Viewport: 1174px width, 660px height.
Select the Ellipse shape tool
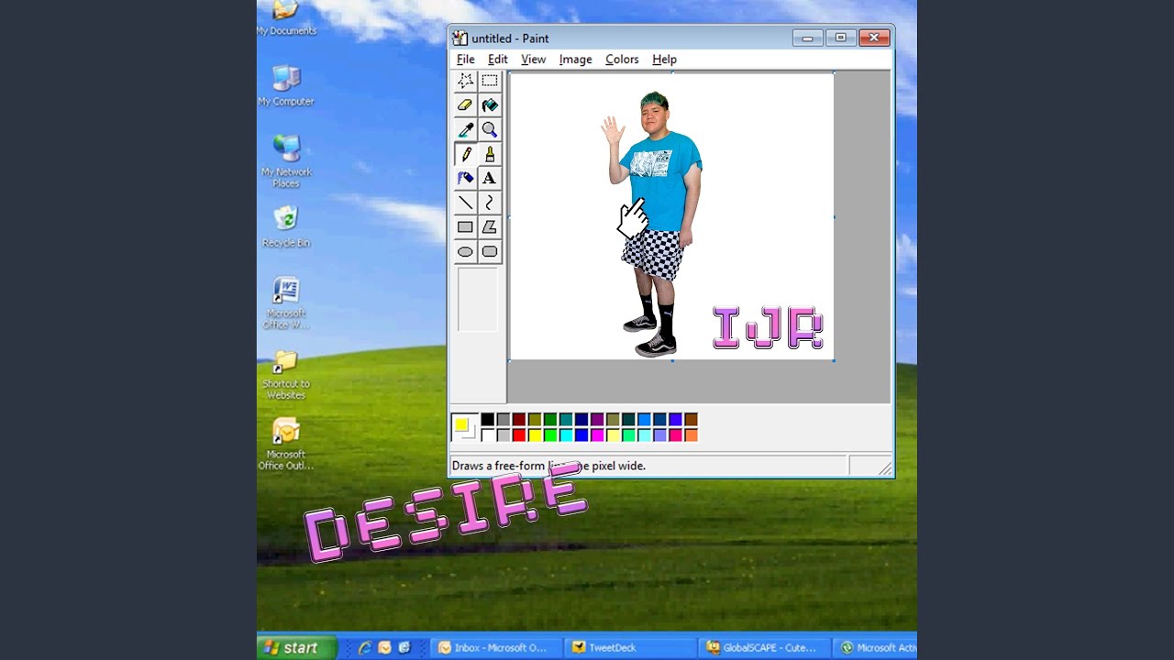click(465, 251)
